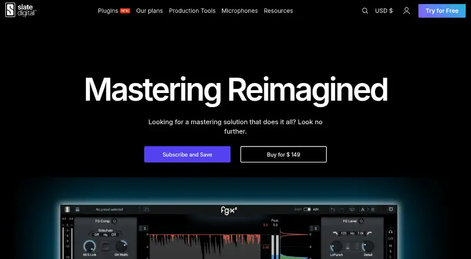Click the M/S Link knob
471x259 pixels.
click(89, 246)
